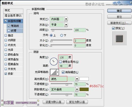Uncheck 消除锯齿 checkbox
132x107 pixels.
pos(63,72)
